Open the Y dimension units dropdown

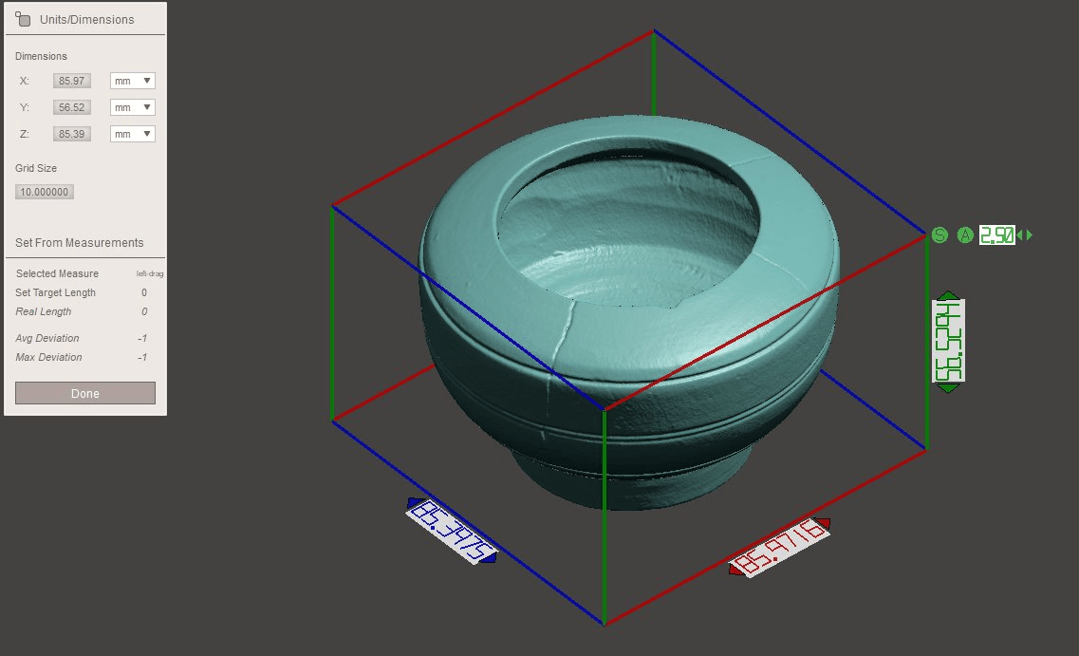click(x=132, y=108)
